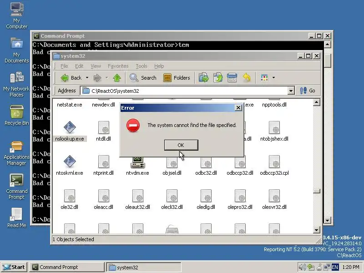Select oleaut32.dll file icon

point(138,196)
